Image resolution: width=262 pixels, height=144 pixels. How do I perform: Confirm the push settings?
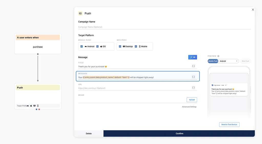pyautogui.click(x=179, y=134)
